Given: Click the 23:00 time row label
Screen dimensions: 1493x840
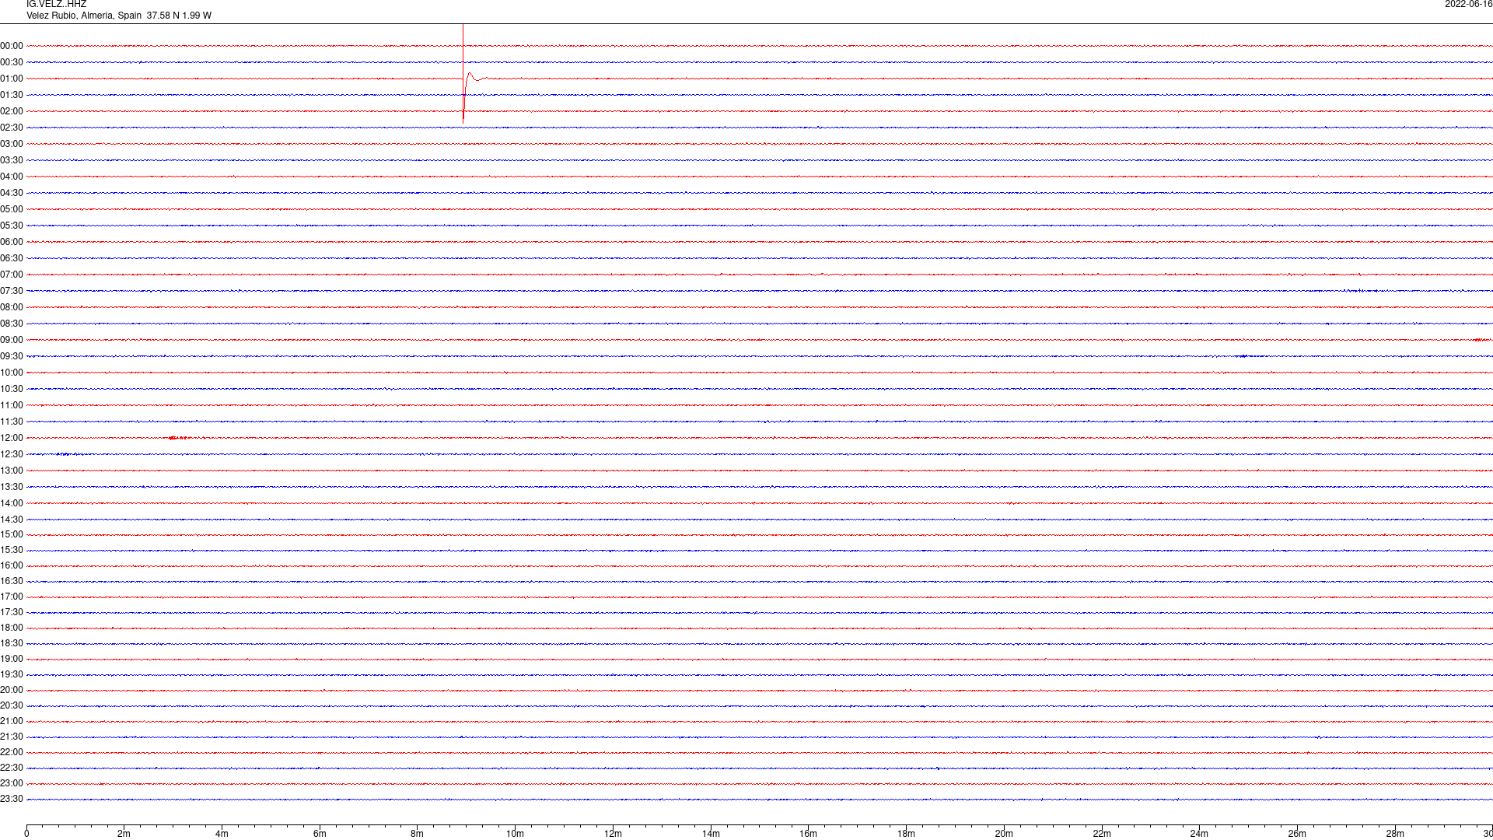Looking at the screenshot, I should tap(12, 783).
